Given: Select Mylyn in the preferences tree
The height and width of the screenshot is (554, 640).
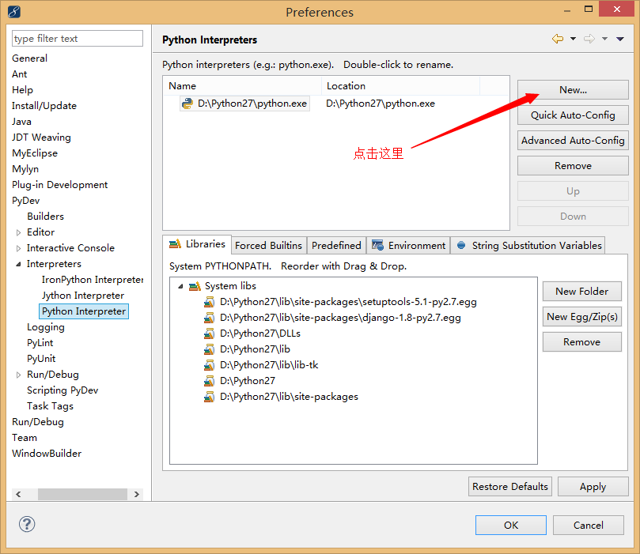Looking at the screenshot, I should coord(25,169).
